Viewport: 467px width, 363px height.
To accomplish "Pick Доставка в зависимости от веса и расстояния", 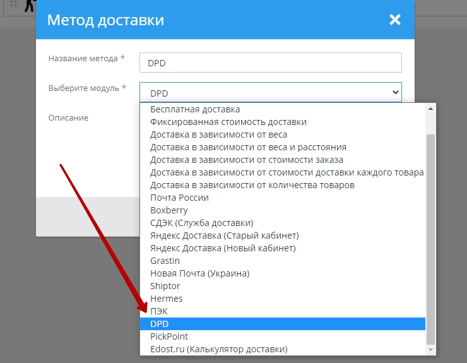I will [x=248, y=147].
